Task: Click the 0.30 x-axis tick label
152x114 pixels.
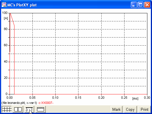Action: [x=147, y=98]
